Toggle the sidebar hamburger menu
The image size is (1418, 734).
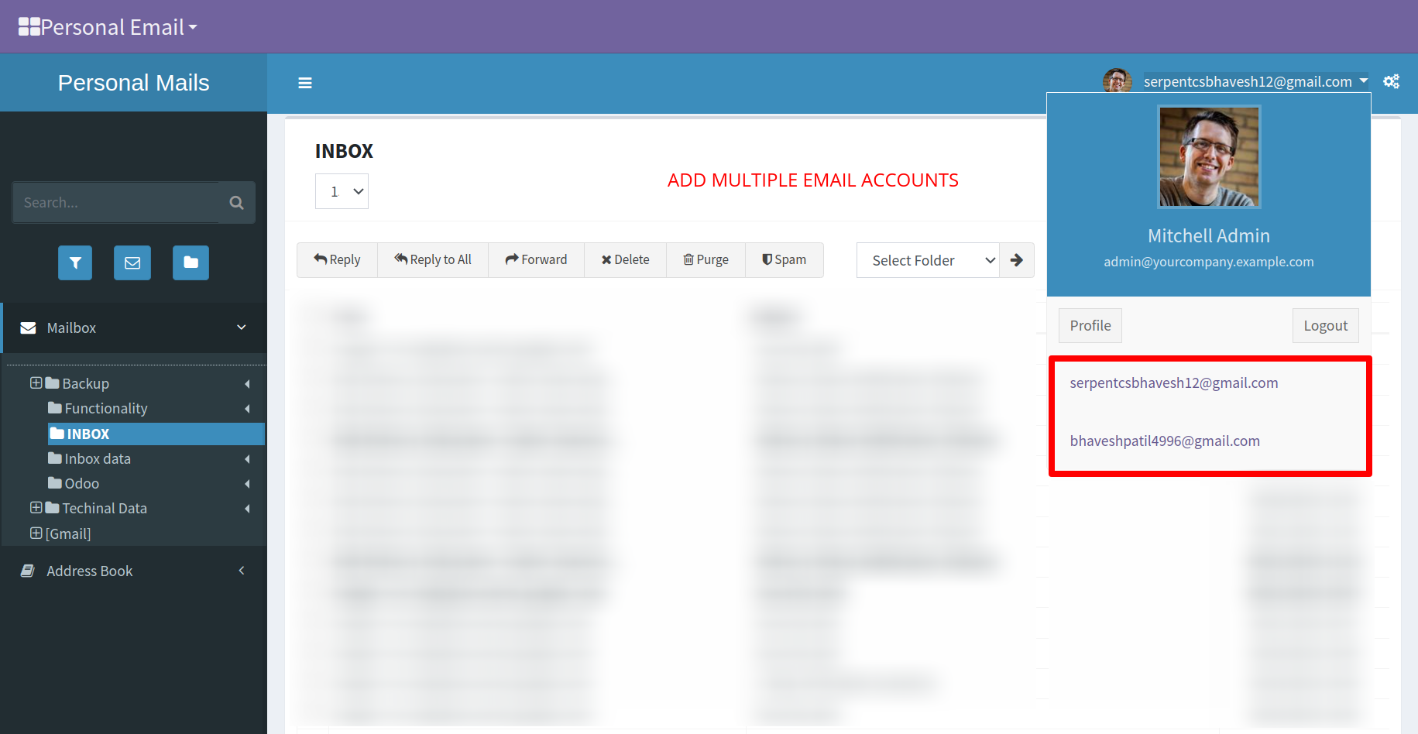click(304, 83)
